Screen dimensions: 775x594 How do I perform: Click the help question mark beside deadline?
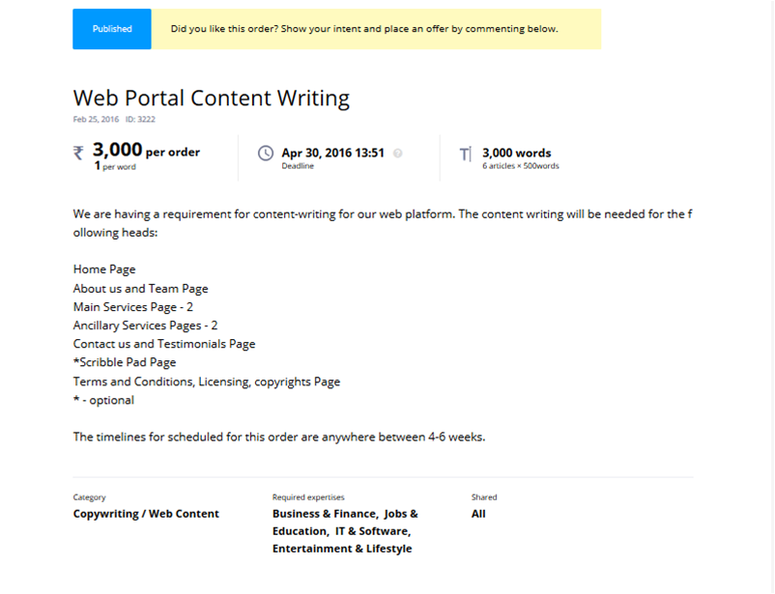[397, 153]
